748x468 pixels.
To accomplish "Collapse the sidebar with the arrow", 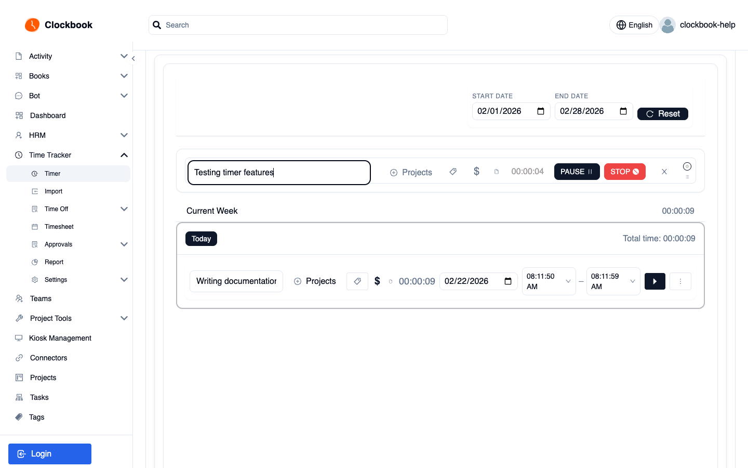I will click(x=133, y=59).
